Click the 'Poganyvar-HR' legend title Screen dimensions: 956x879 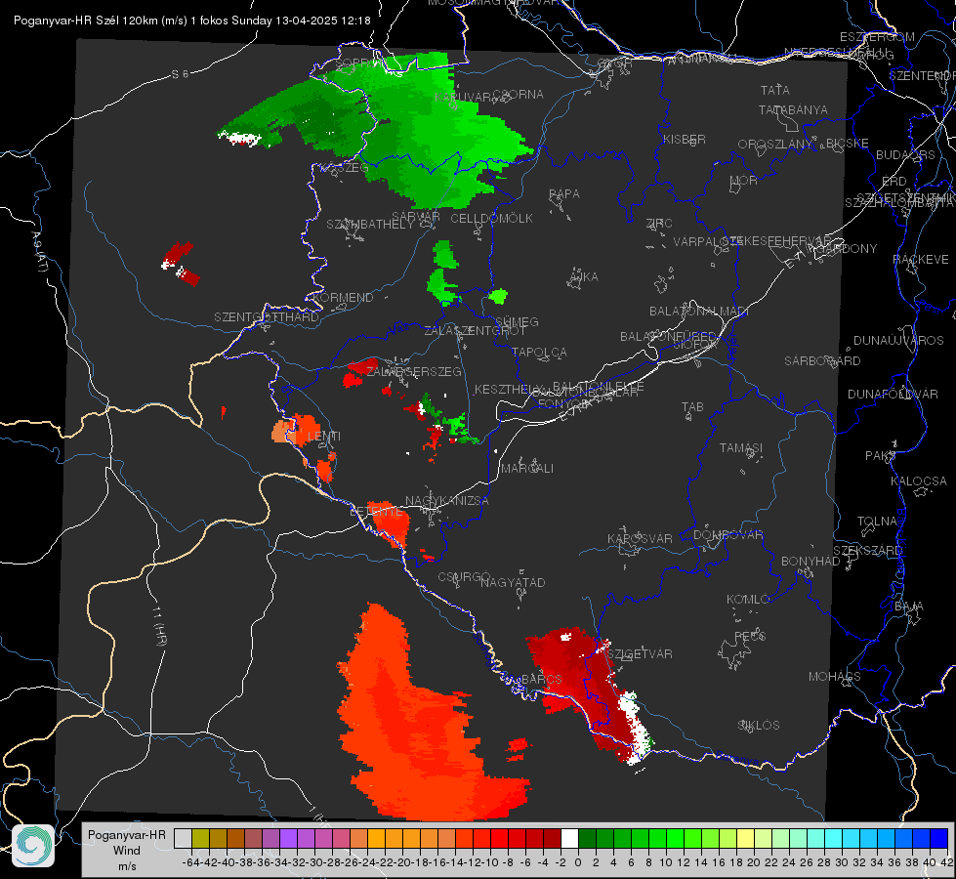coord(127,835)
